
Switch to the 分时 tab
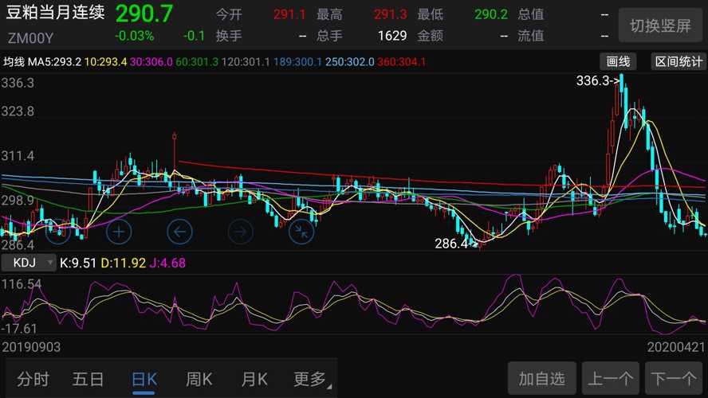[x=33, y=379]
